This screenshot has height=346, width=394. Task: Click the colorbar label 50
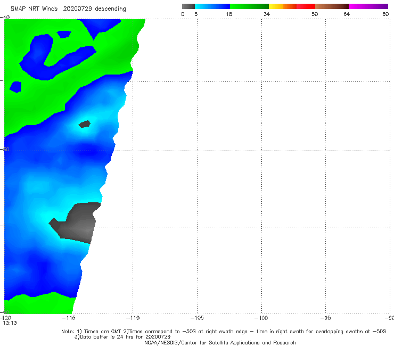tap(315, 14)
